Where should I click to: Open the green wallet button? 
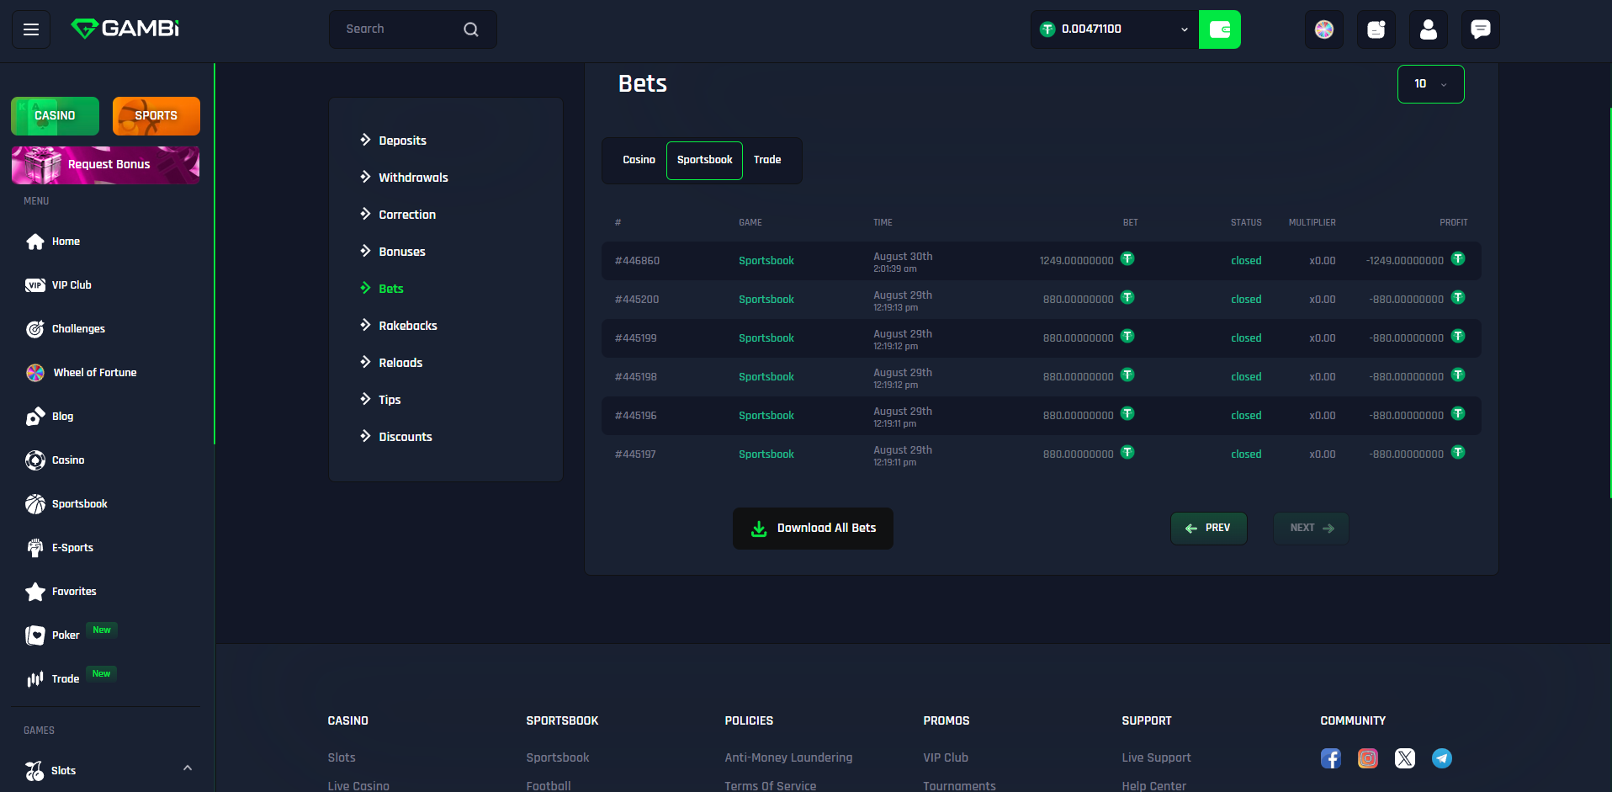tap(1219, 29)
